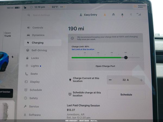Tap the Service wrench icon
The height and width of the screenshot is (122, 163).
[25, 106]
